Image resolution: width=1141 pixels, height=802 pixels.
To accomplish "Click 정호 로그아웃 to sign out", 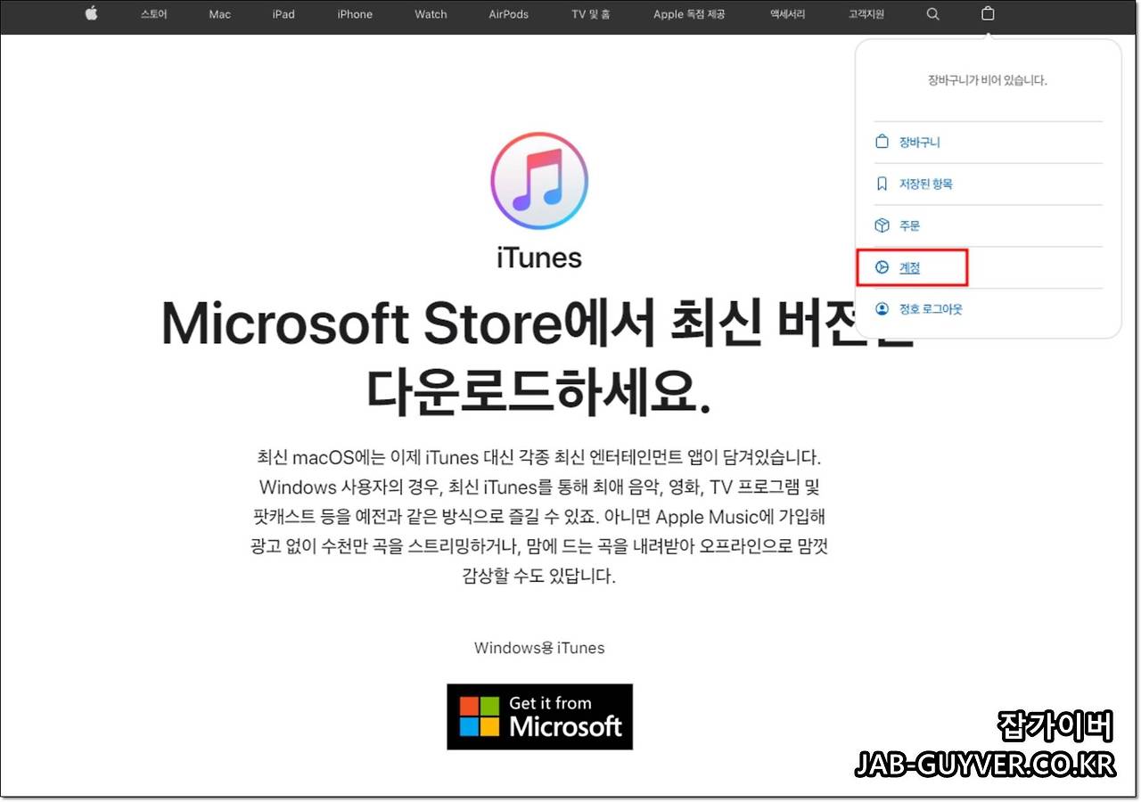I will (x=930, y=308).
